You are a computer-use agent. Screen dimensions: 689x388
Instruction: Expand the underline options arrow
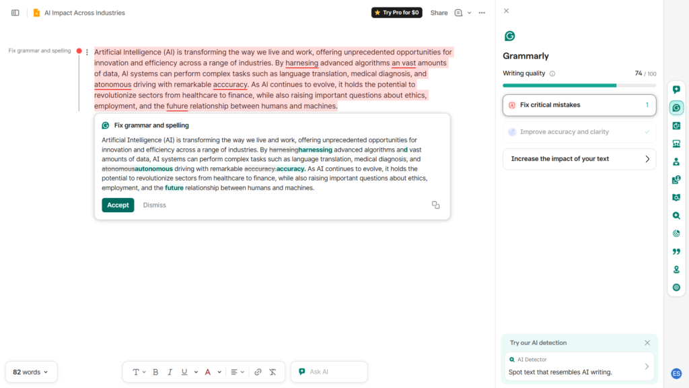tap(196, 372)
